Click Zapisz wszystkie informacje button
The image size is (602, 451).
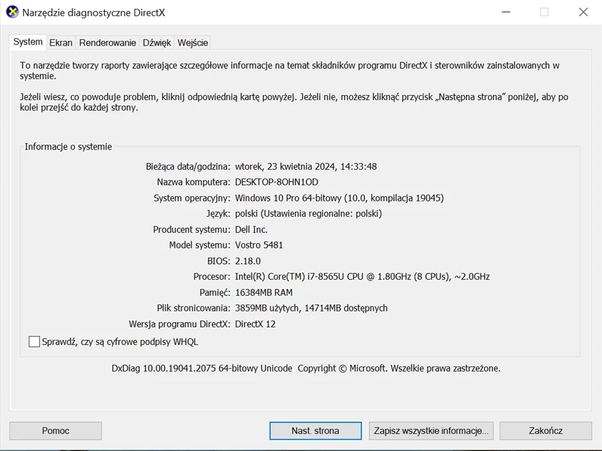[431, 431]
